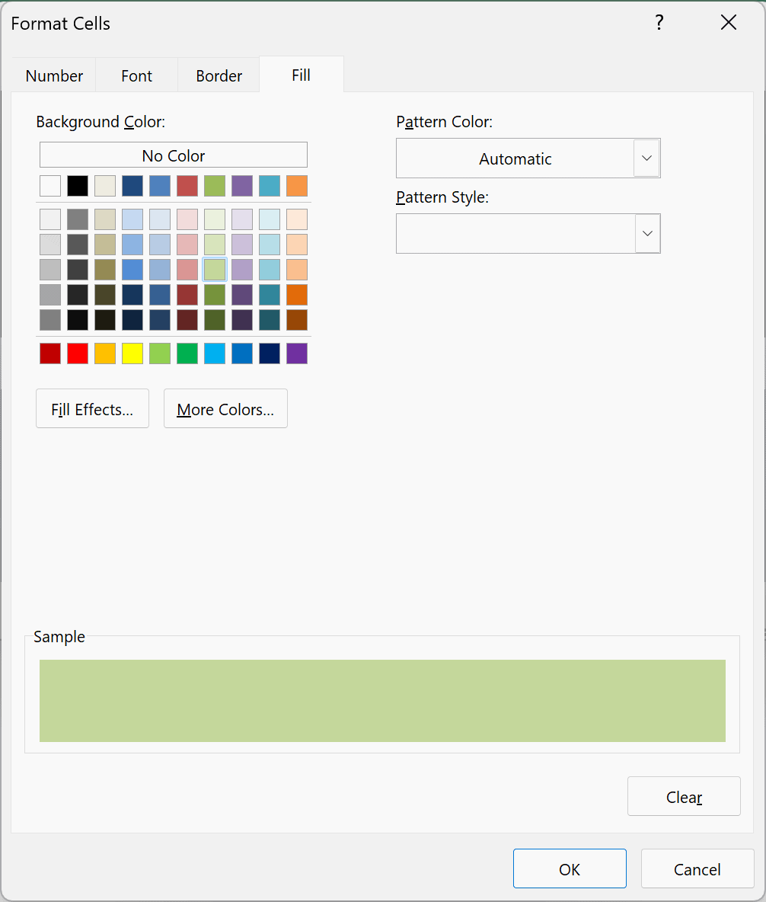Pick the white swatch in top row
This screenshot has width=766, height=902.
[50, 186]
